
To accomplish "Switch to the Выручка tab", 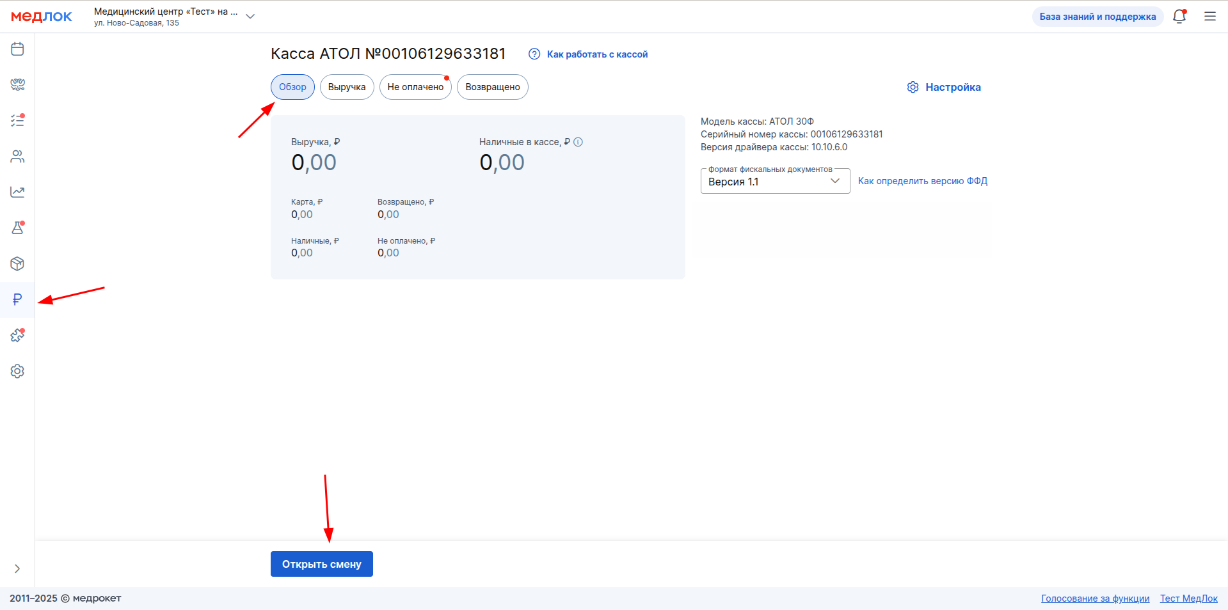I will click(x=347, y=87).
